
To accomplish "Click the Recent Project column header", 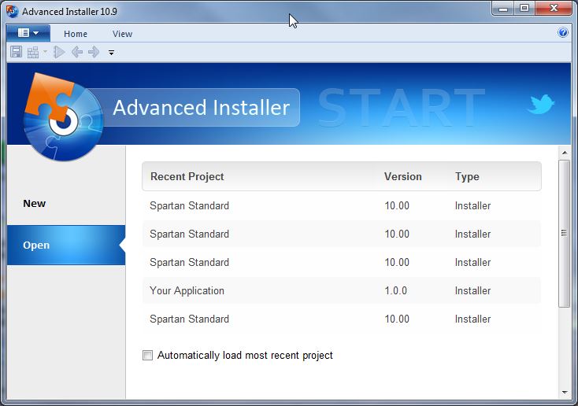I will pyautogui.click(x=187, y=177).
